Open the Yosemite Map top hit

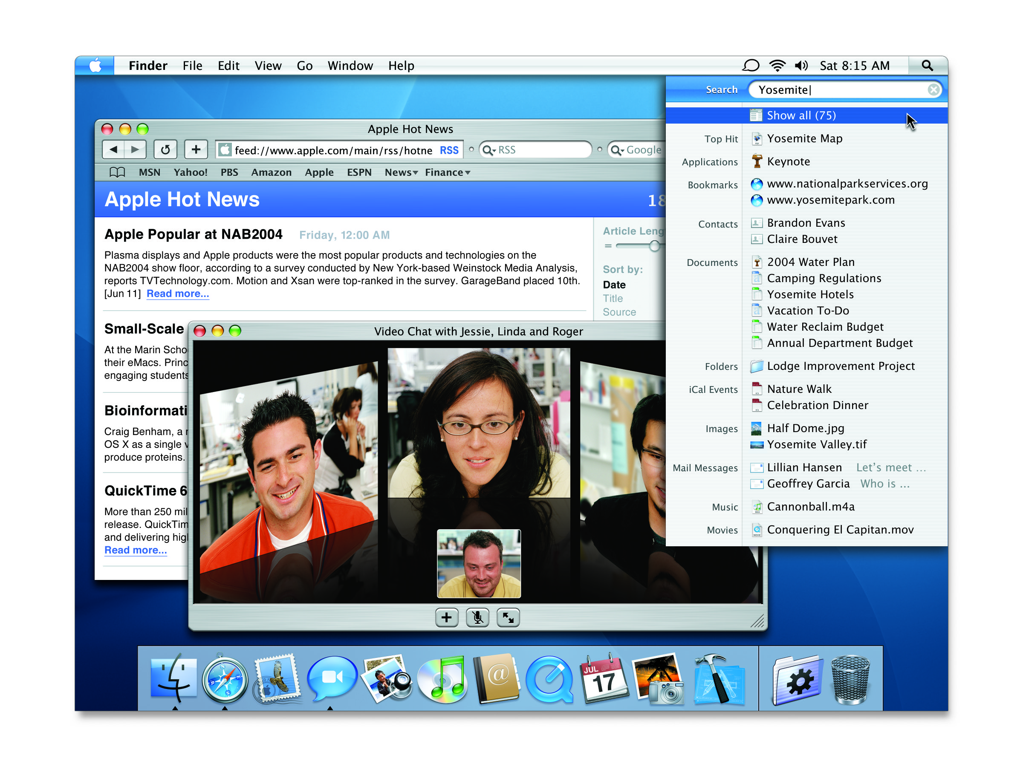(x=804, y=138)
